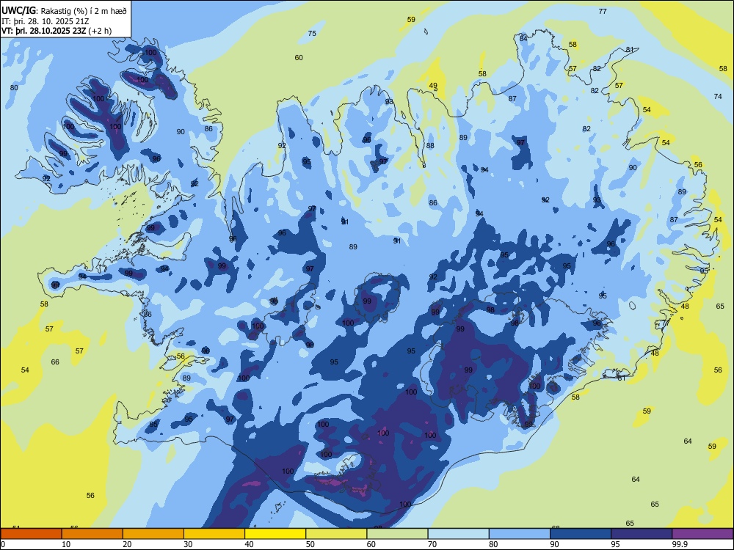Screen dimensions: 734x550
Task: Click the 'VT: þri. 28.10.2025 23Z' line
Action: pos(44,31)
